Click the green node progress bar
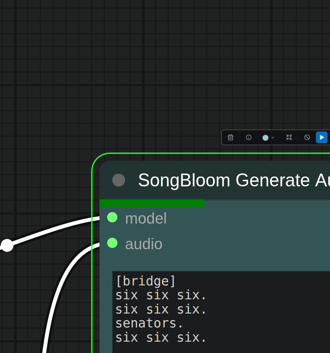This screenshot has height=353, width=330. pos(151,203)
